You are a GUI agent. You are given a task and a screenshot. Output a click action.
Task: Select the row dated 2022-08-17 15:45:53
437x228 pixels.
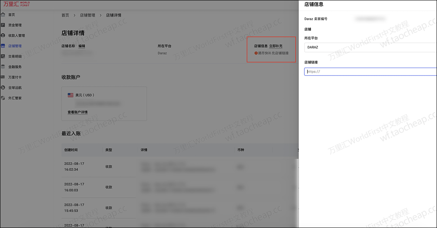(180, 208)
